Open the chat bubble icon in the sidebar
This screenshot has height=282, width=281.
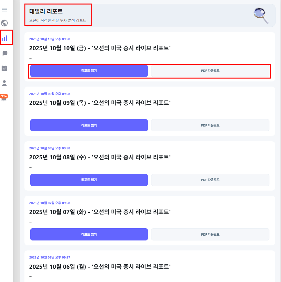pos(5,53)
